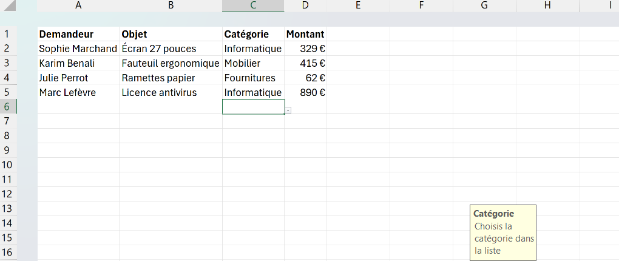Click the Objet header cell
Screen dimensions: 619x261
click(x=171, y=34)
